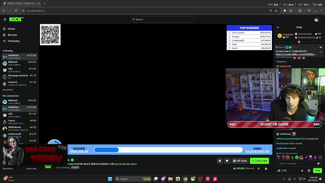Viewport: 325px width, 183px height.
Task: Bookmark page with star icon
Action: (276, 11)
